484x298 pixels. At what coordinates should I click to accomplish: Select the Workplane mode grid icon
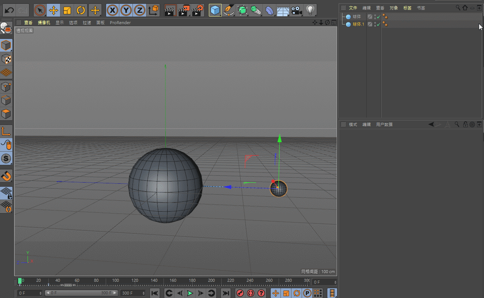tap(6, 72)
